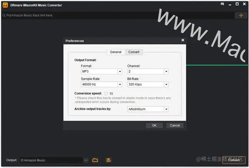This screenshot has height=168, width=249.
Task: Confirm preferences with the OK button
Action: pos(154,126)
